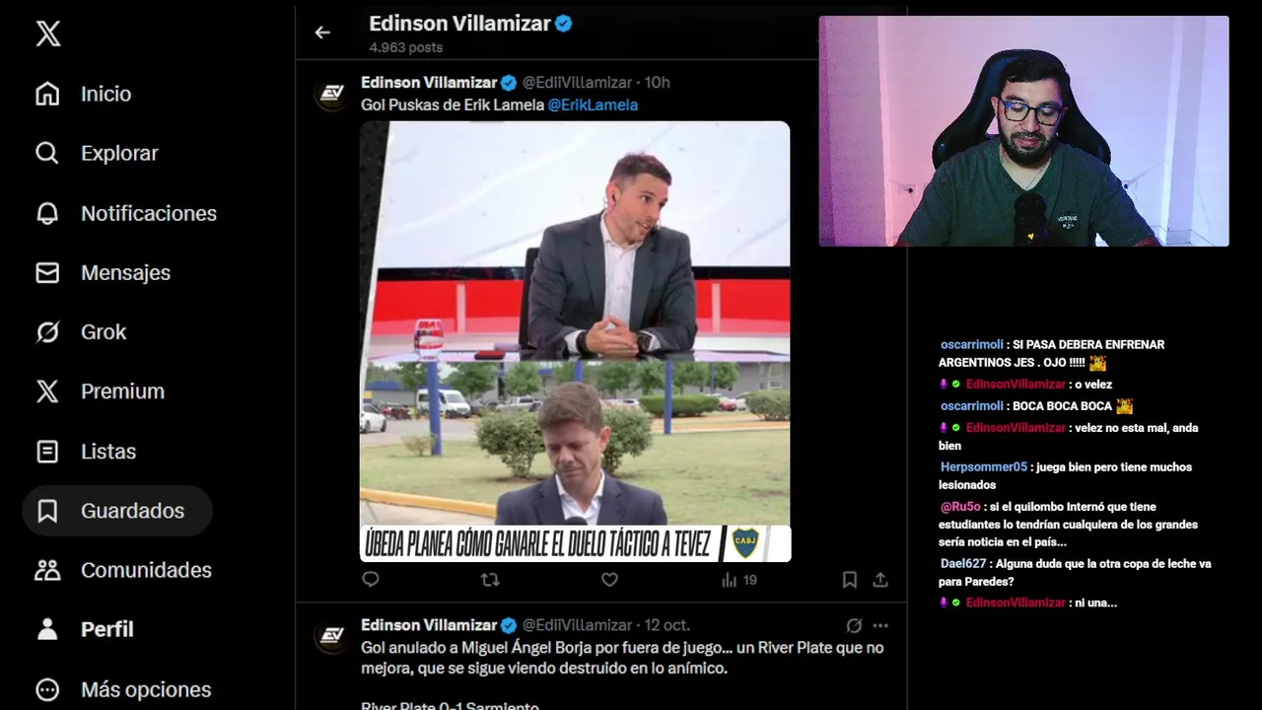Open the Guardados bookmarks section
1262x710 pixels.
point(117,511)
